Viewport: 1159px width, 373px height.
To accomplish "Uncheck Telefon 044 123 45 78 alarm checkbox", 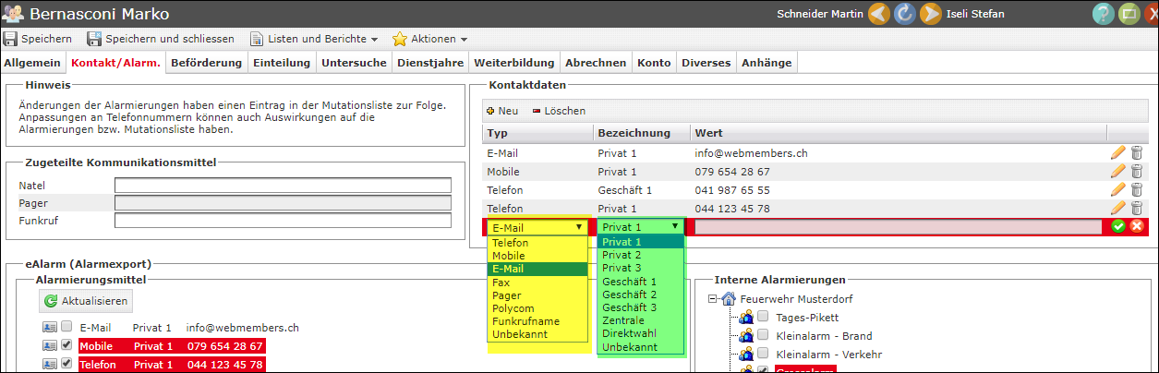I will [66, 364].
